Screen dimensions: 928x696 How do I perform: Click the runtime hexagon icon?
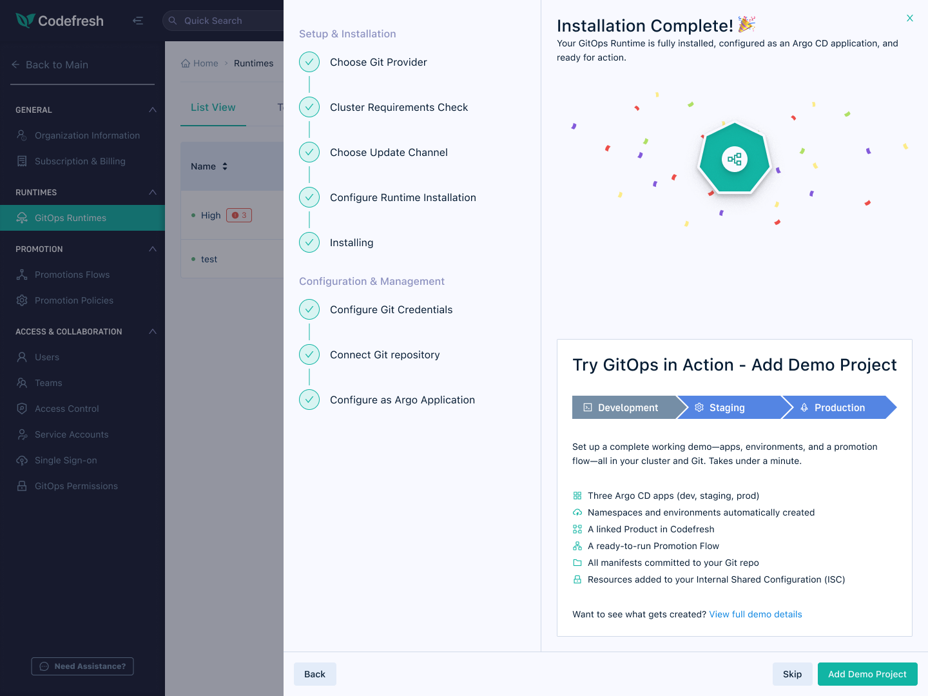735,159
